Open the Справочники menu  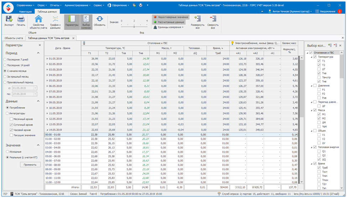pyautogui.click(x=25, y=5)
